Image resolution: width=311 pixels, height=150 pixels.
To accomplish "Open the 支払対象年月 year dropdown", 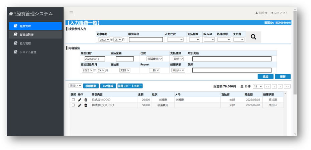I will coord(88,70).
